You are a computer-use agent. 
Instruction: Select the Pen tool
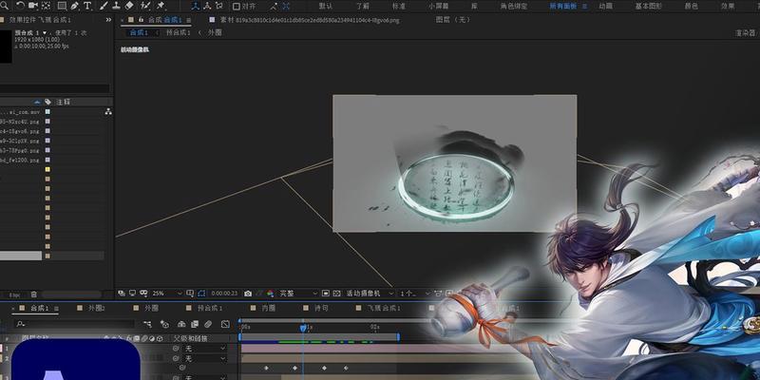coord(75,6)
